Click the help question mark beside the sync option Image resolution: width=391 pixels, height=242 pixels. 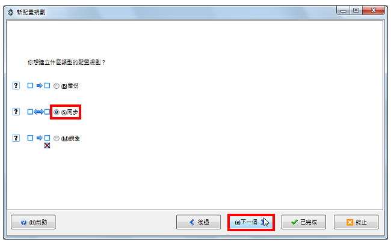coord(16,112)
